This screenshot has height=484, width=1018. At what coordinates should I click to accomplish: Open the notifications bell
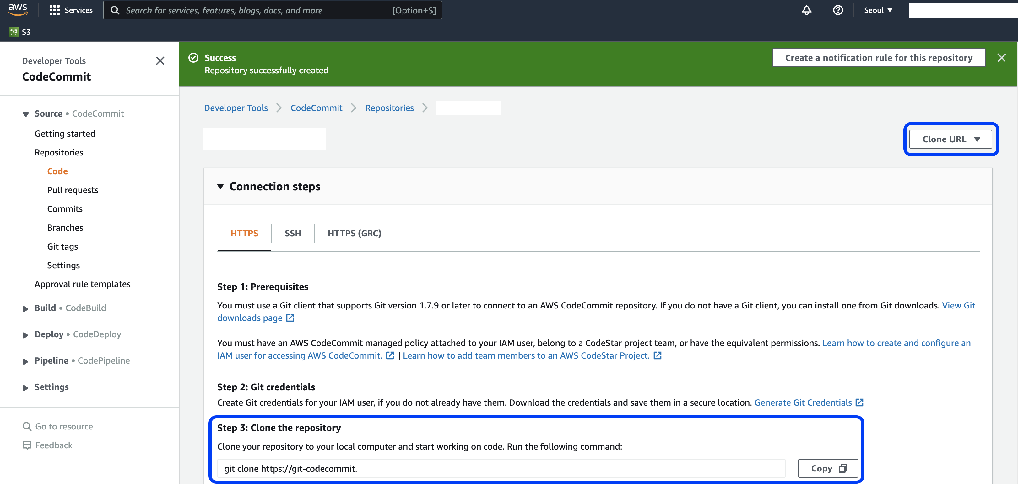click(806, 10)
